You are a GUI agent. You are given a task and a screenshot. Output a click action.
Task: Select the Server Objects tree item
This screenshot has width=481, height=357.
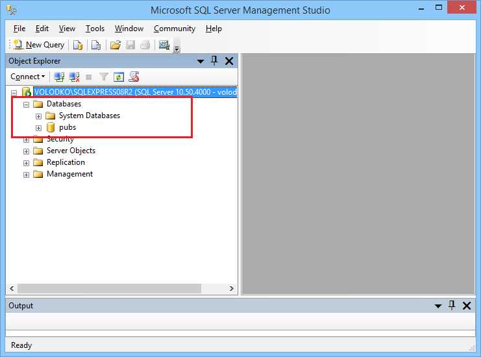tap(71, 151)
